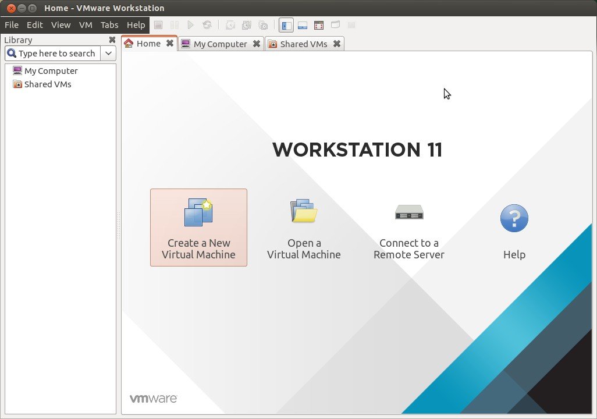Open the VM menu
This screenshot has width=597, height=419.
(86, 25)
